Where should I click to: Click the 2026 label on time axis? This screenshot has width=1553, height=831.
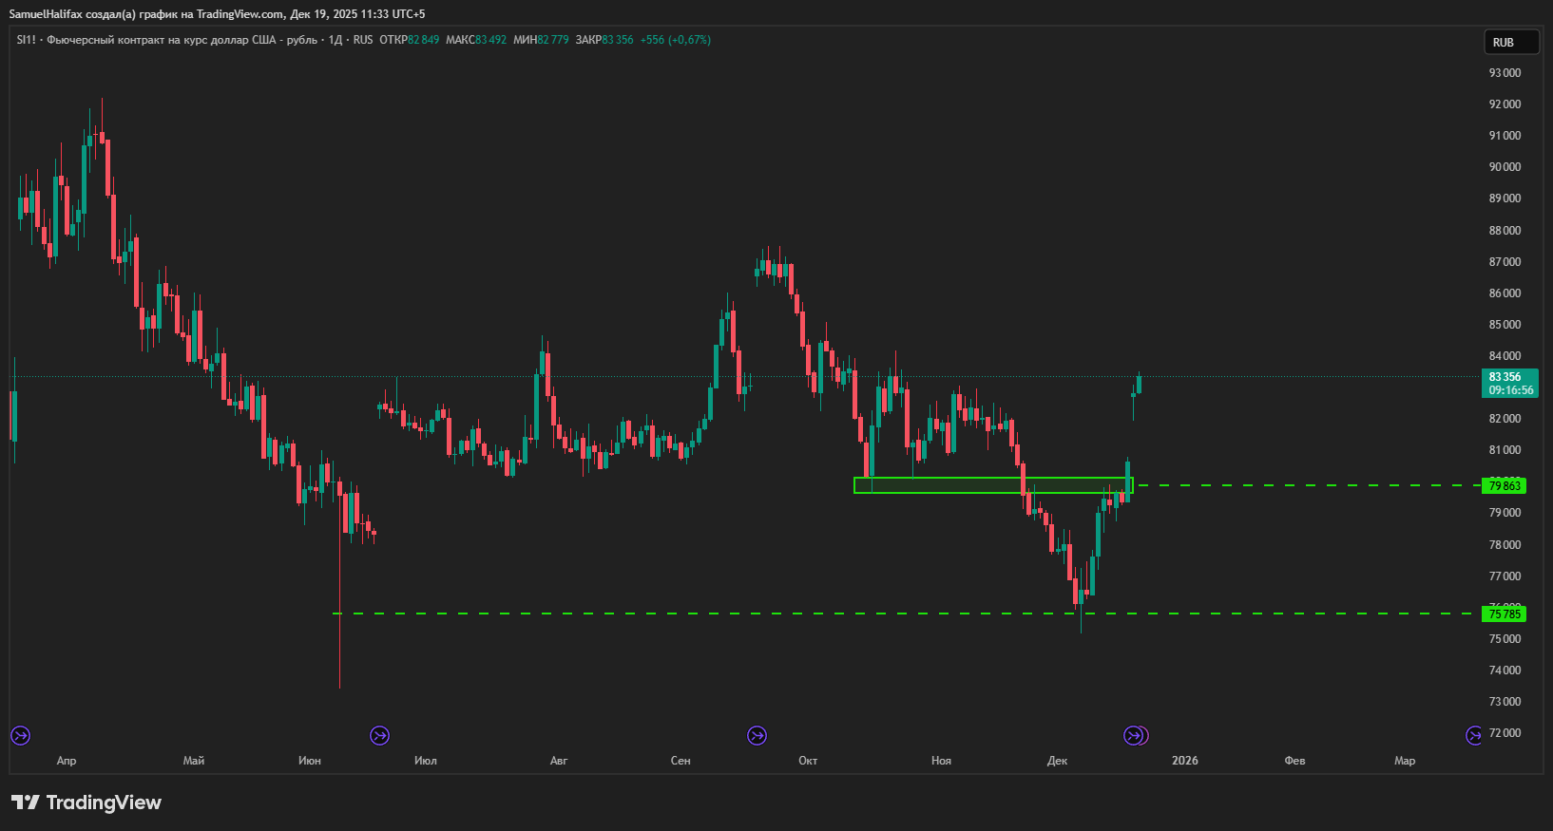pos(1185,761)
